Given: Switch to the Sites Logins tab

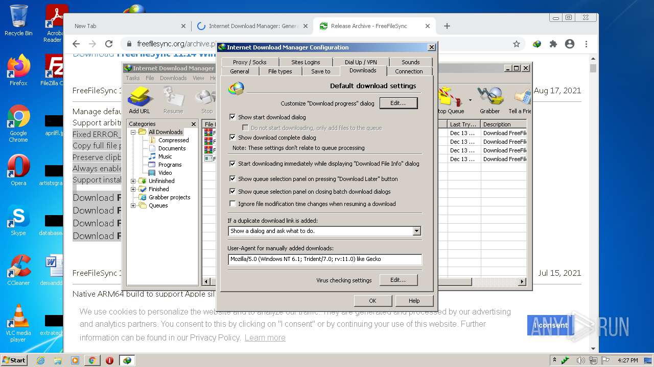Looking at the screenshot, I should pyautogui.click(x=306, y=62).
